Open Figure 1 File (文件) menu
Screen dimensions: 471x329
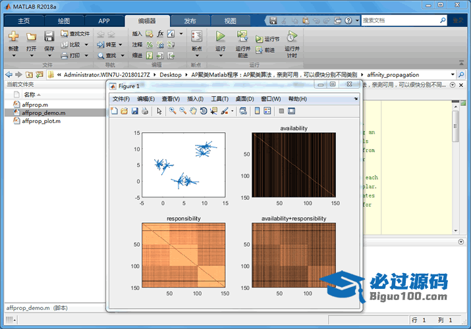(121, 99)
